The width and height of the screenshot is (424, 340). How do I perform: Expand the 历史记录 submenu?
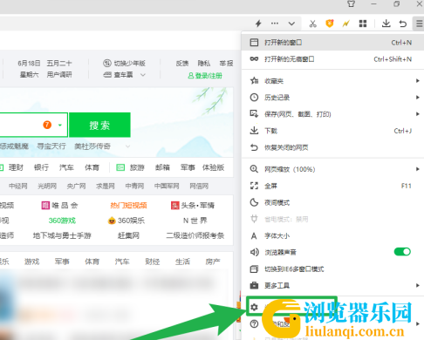click(332, 98)
